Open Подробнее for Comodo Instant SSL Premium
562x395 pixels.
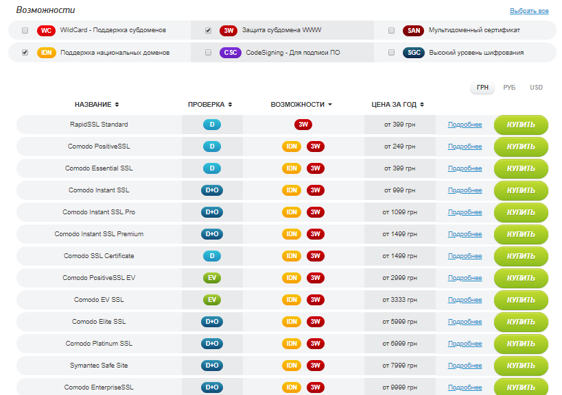coord(465,234)
